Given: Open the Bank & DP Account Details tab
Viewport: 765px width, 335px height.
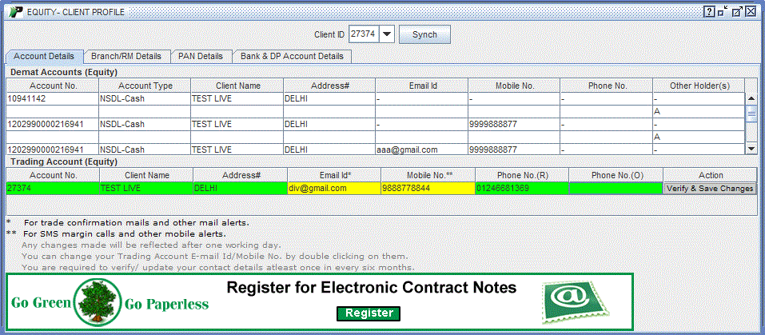Looking at the screenshot, I should click(292, 56).
